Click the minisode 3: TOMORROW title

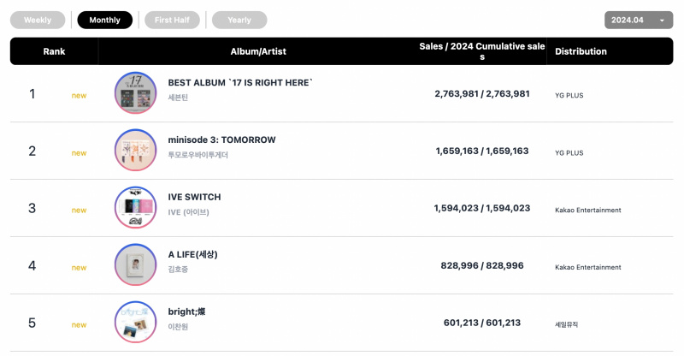221,139
